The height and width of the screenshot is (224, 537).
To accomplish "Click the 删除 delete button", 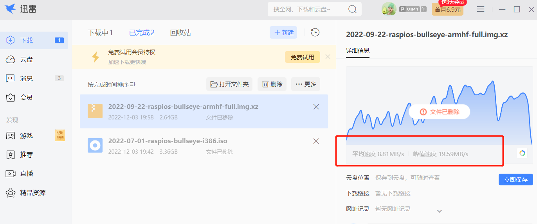I will click(272, 84).
